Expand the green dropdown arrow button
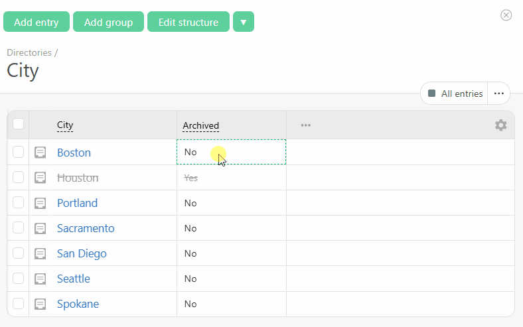The height and width of the screenshot is (327, 523). point(244,22)
